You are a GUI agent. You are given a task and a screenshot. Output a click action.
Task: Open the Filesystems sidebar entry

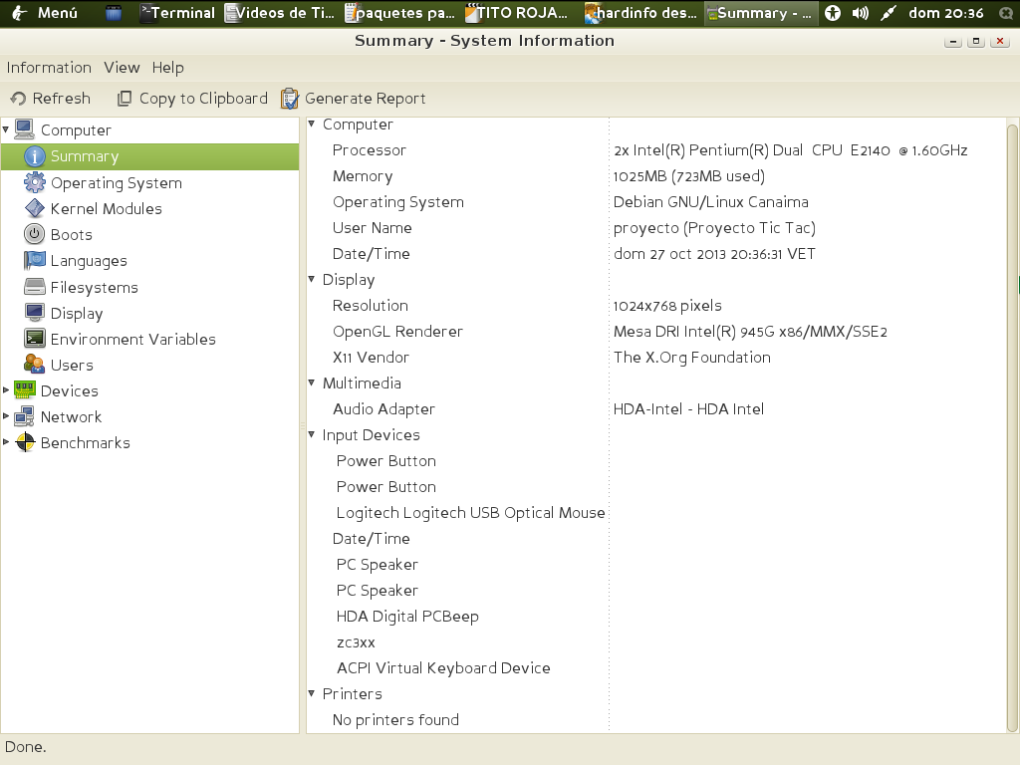pos(94,288)
